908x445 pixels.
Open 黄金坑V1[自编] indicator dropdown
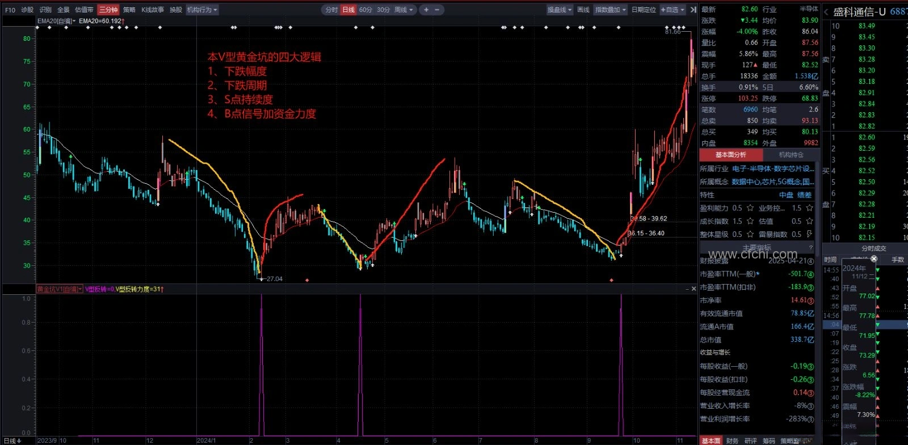(x=60, y=289)
